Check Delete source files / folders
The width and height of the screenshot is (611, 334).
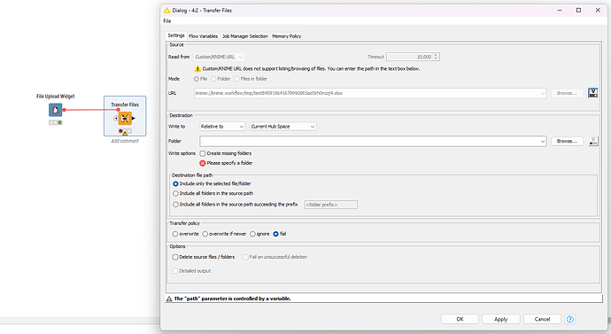coord(175,257)
